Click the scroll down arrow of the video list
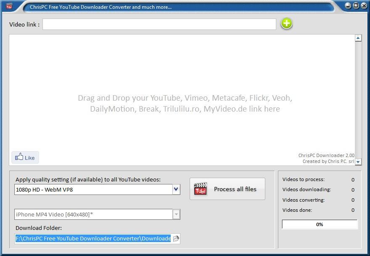The image size is (370, 256). pos(358,162)
